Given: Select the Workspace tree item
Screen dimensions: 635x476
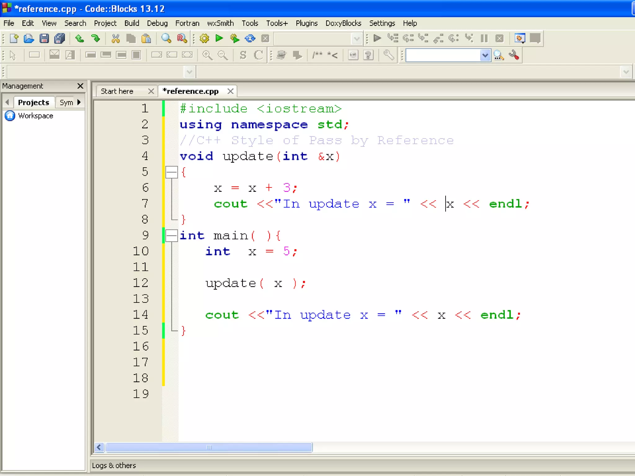Looking at the screenshot, I should 35,116.
